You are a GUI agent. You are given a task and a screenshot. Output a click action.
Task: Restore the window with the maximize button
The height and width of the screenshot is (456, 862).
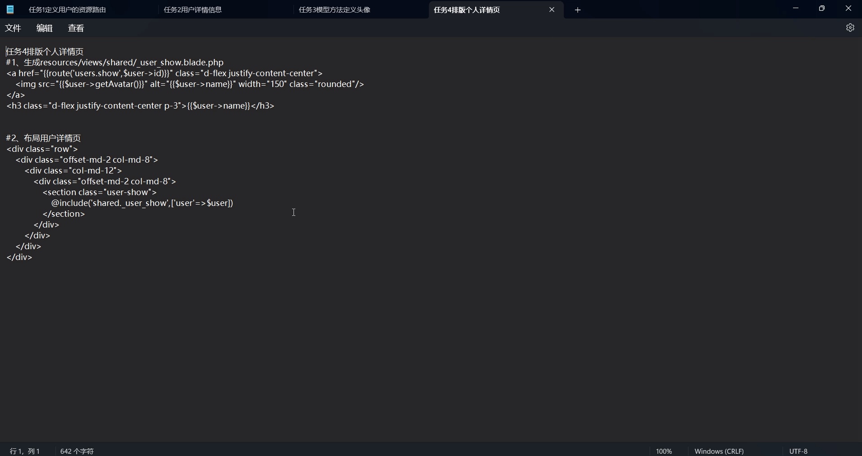(x=822, y=8)
